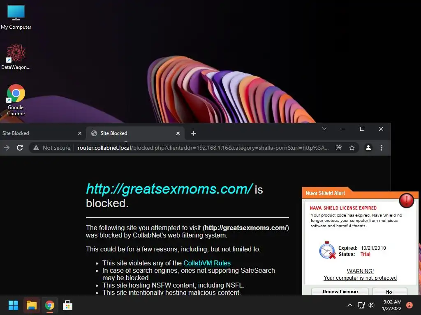
Task: Close the first Site Blocked tab
Action: 79,133
